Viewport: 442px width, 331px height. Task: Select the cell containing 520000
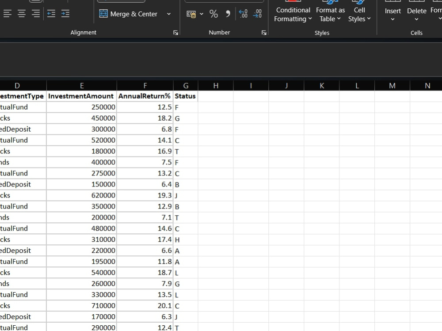tap(82, 140)
